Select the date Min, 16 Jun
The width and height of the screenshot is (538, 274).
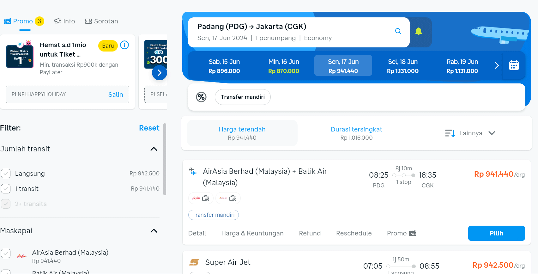tap(284, 66)
